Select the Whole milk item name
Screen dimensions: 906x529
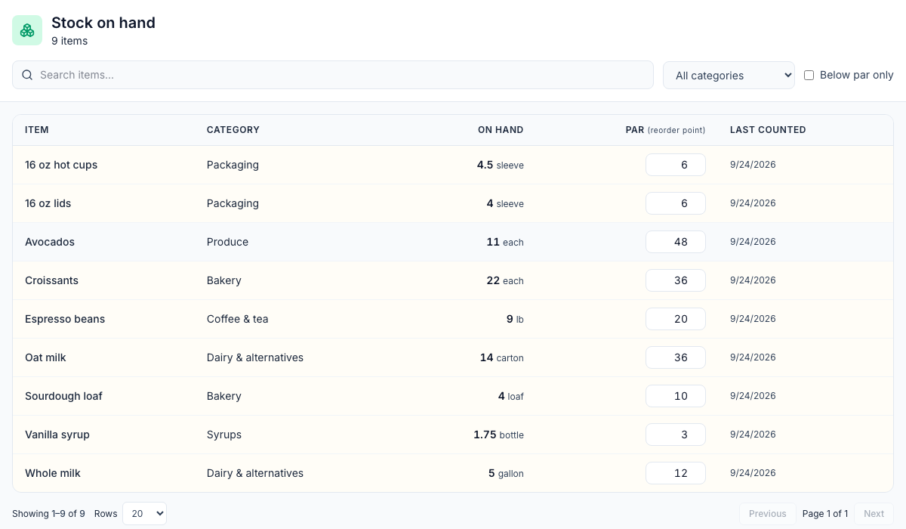pyautogui.click(x=53, y=473)
